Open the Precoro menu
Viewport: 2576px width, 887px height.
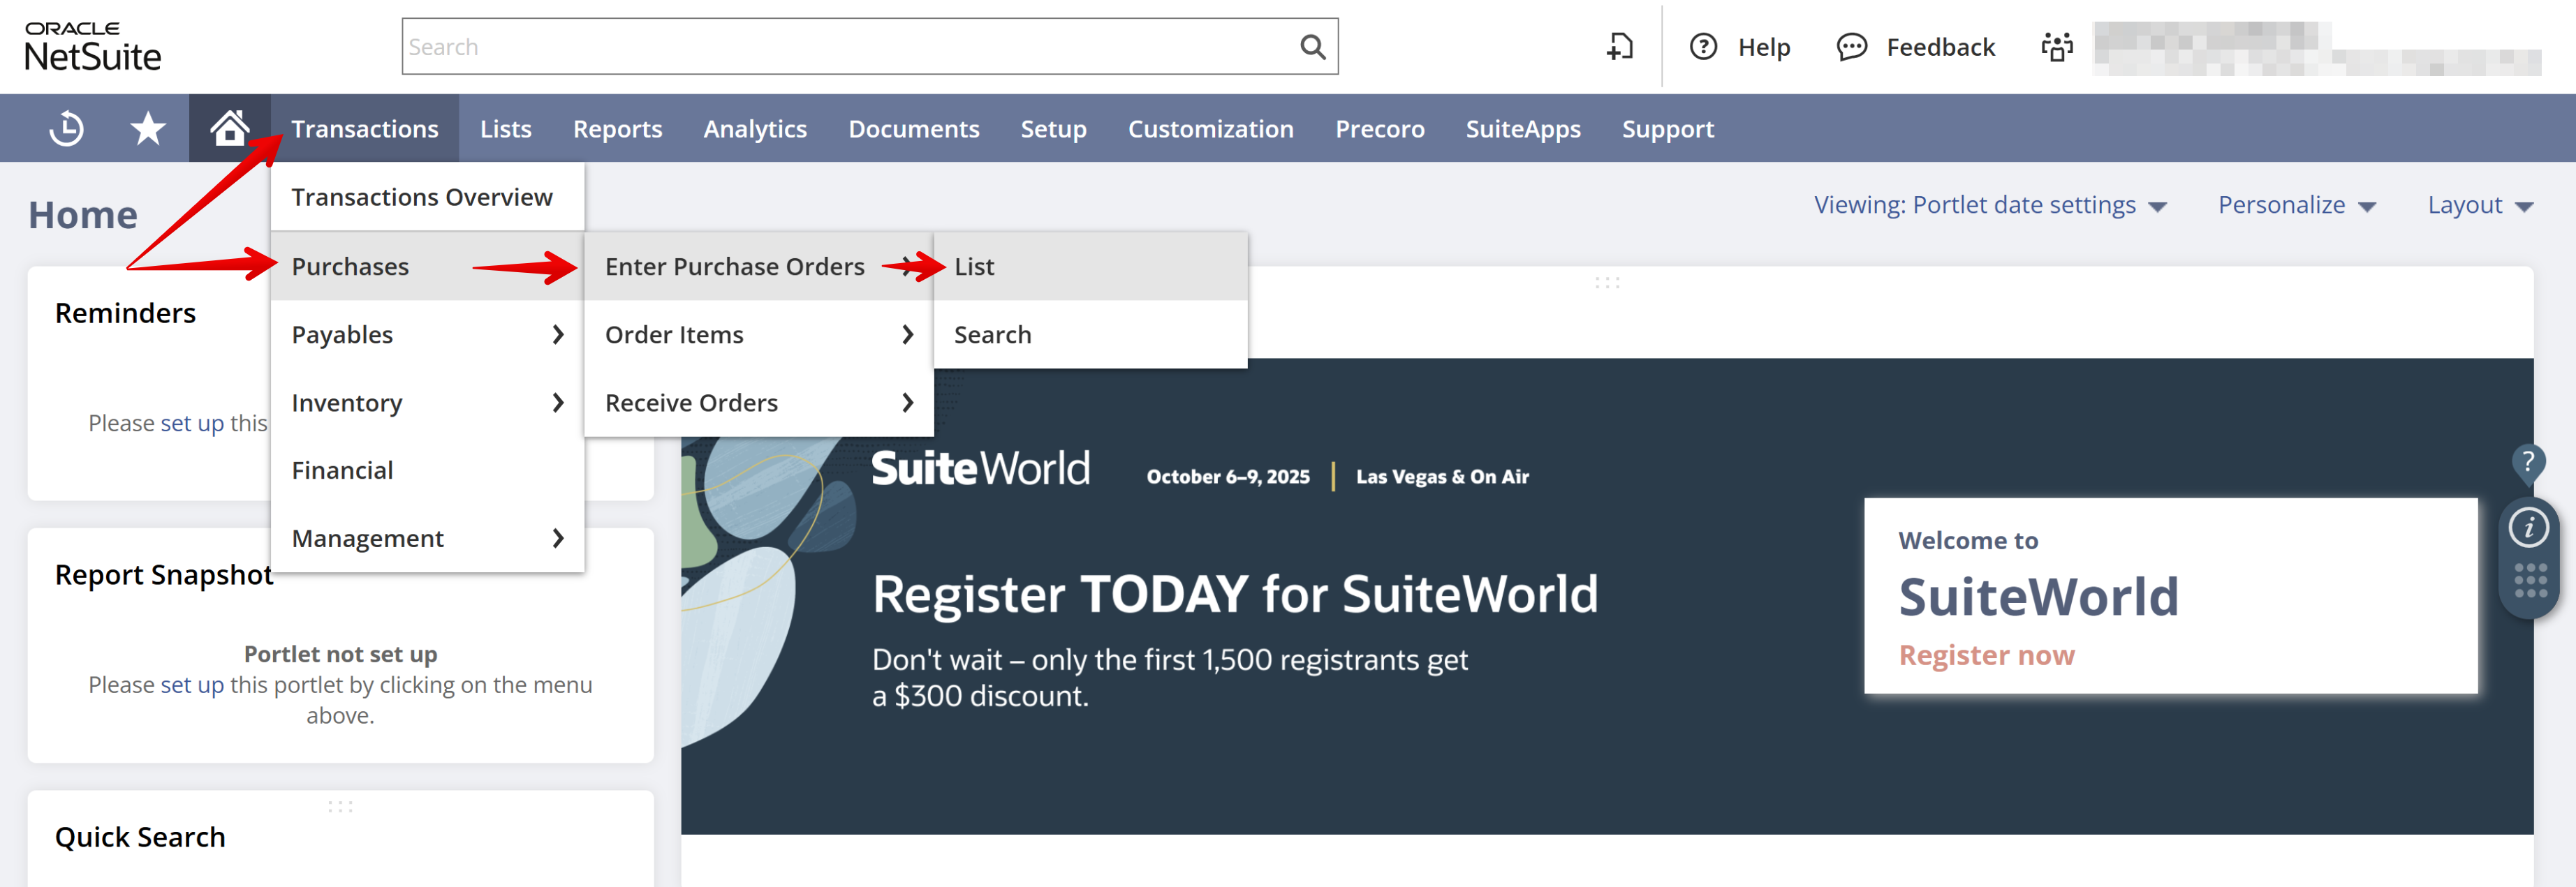click(x=1380, y=129)
